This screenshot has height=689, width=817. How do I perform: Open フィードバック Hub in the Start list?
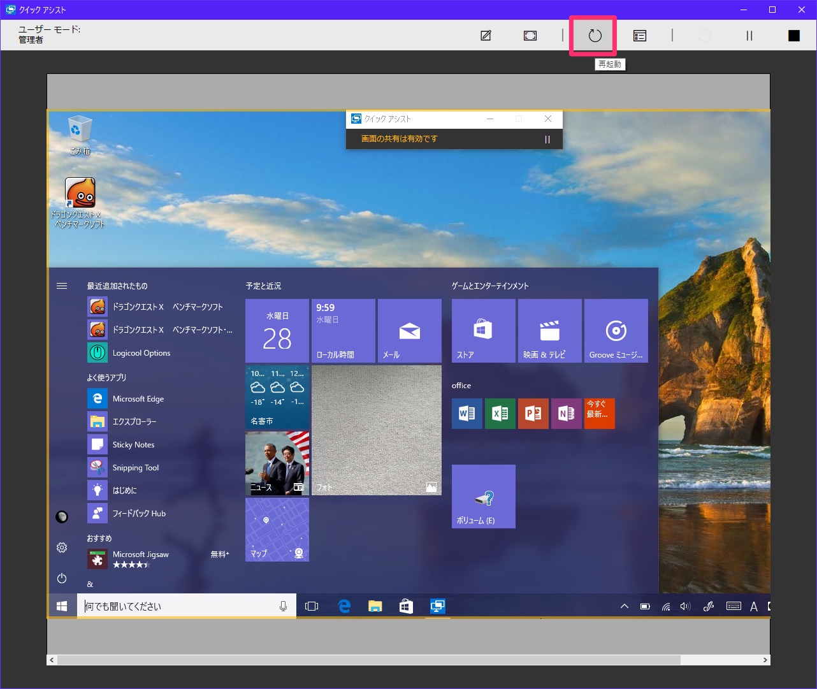161,513
